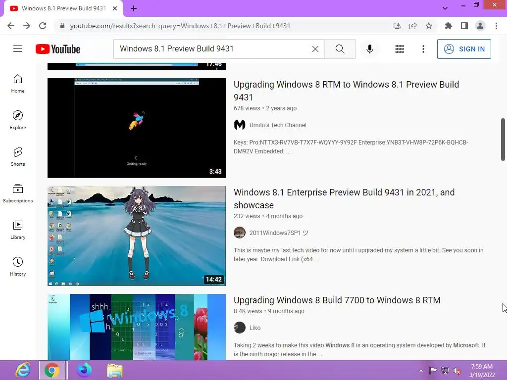Open the YouTube apps grid
Viewport: 507px width, 380px height.
[400, 49]
